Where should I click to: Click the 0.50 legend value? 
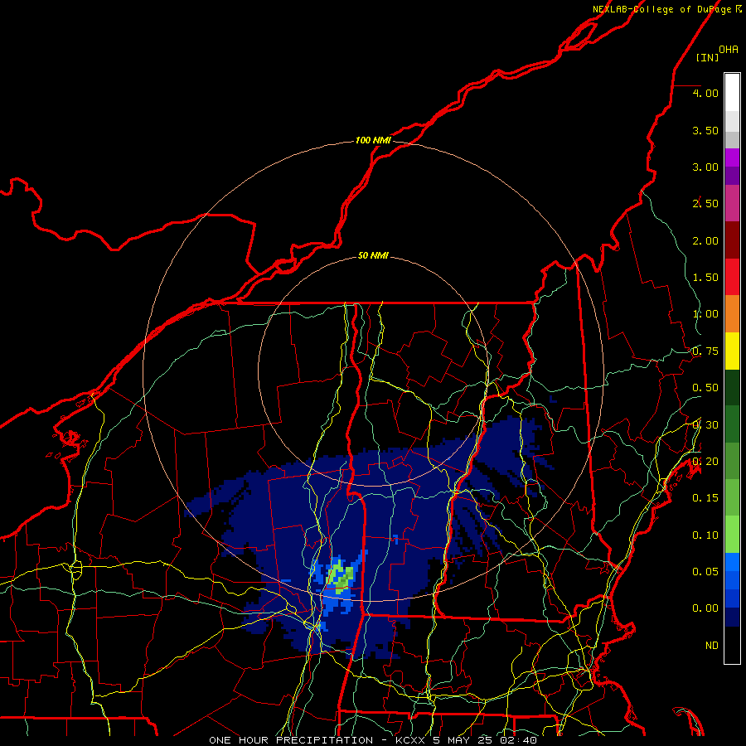tap(705, 388)
